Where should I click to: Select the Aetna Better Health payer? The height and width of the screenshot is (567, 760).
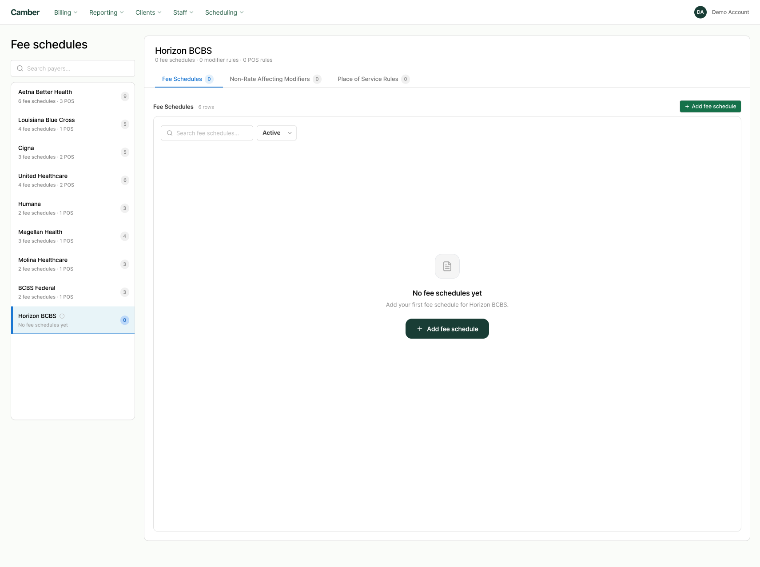pos(73,96)
